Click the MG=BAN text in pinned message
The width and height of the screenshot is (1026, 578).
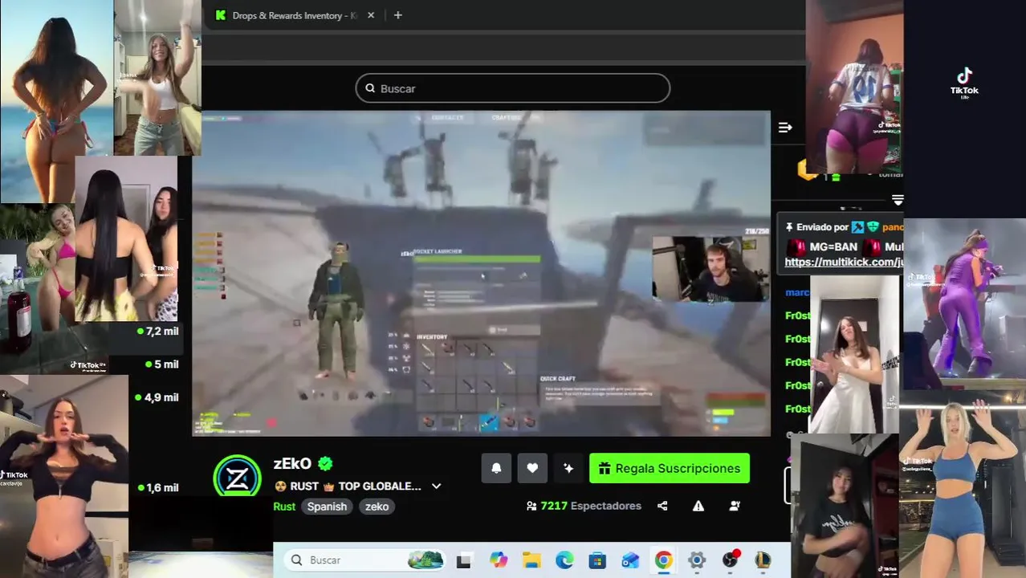click(x=833, y=246)
